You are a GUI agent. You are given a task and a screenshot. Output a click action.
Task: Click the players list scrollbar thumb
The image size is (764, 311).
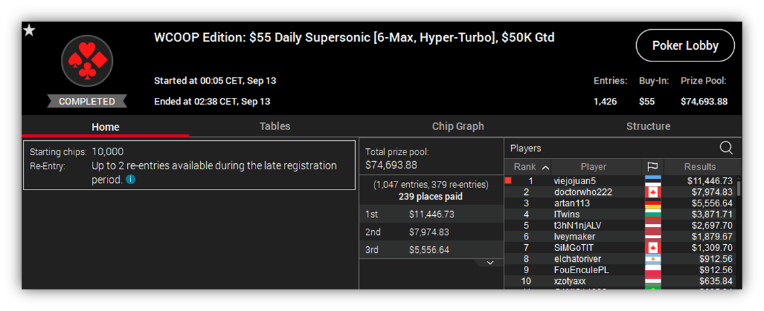point(739,188)
